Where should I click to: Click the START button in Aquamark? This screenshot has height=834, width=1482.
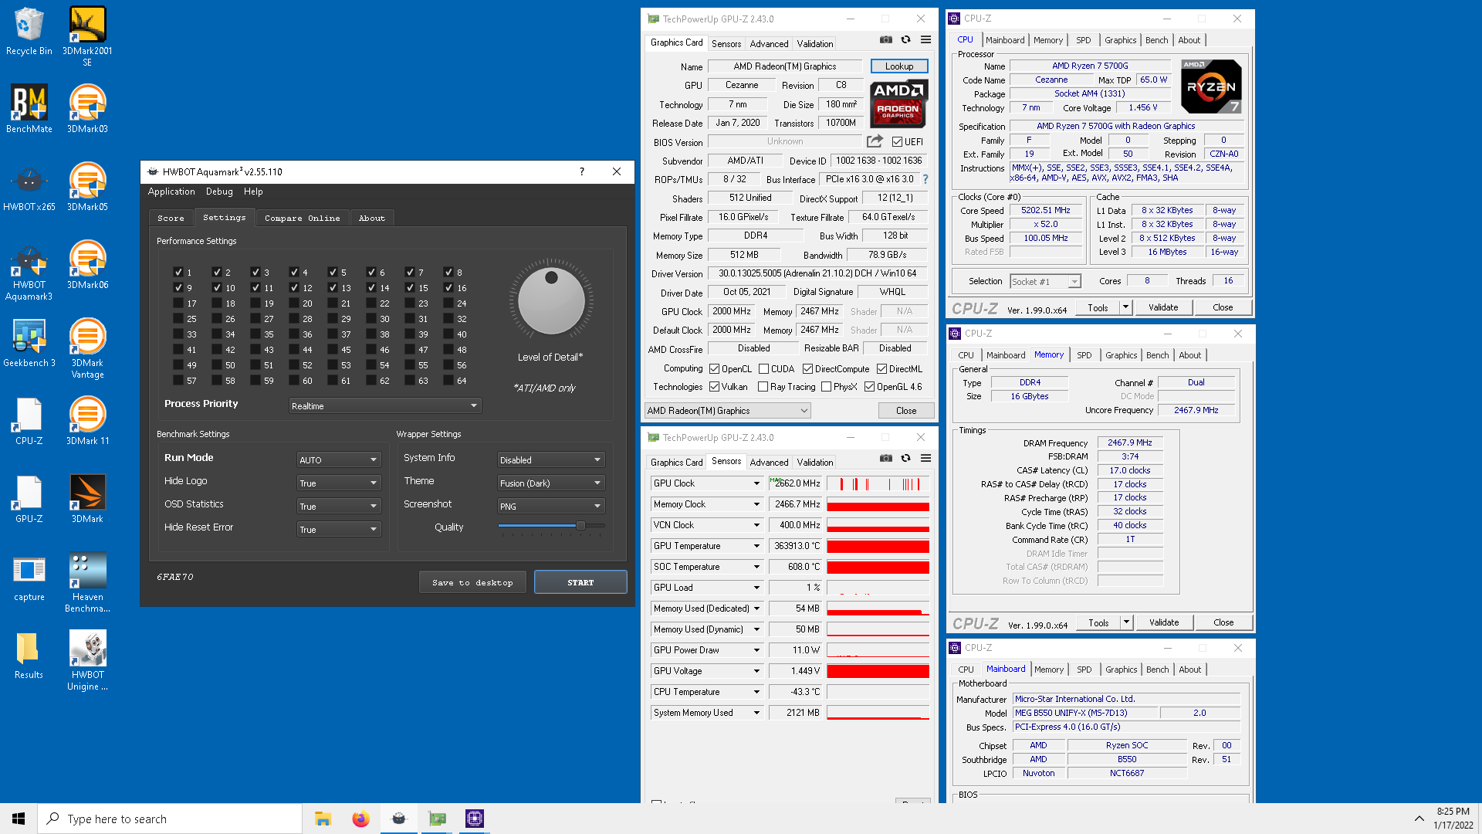pos(580,582)
